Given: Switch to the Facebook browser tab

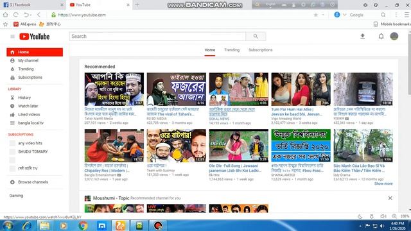Looking at the screenshot, I should [33, 4].
